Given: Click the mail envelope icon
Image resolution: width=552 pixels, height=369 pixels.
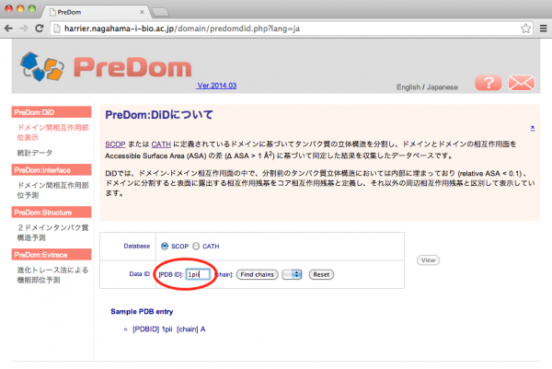Looking at the screenshot, I should pos(521,83).
